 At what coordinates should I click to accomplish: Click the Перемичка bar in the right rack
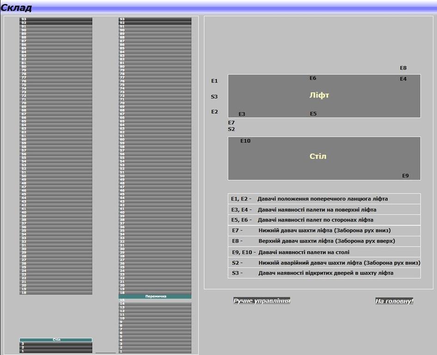(x=155, y=296)
